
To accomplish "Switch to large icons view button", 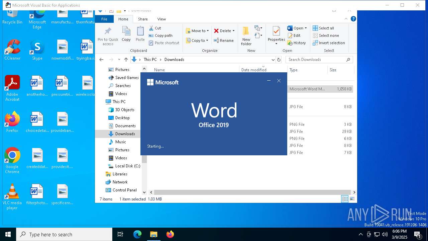I will (352, 199).
